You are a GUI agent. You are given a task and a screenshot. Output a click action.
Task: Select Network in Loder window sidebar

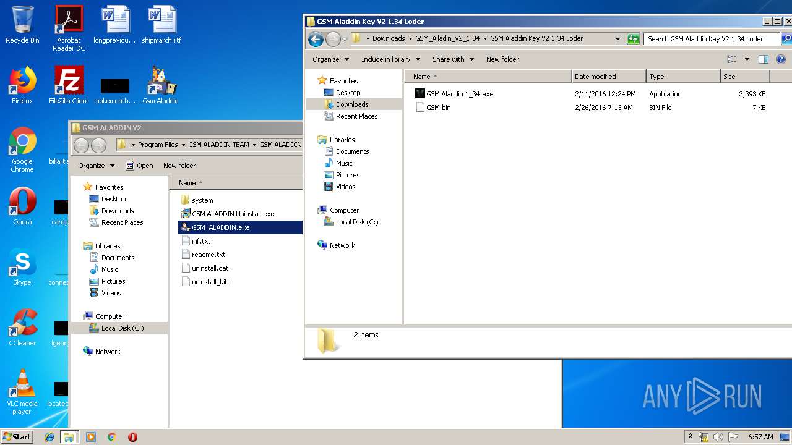[x=342, y=245]
